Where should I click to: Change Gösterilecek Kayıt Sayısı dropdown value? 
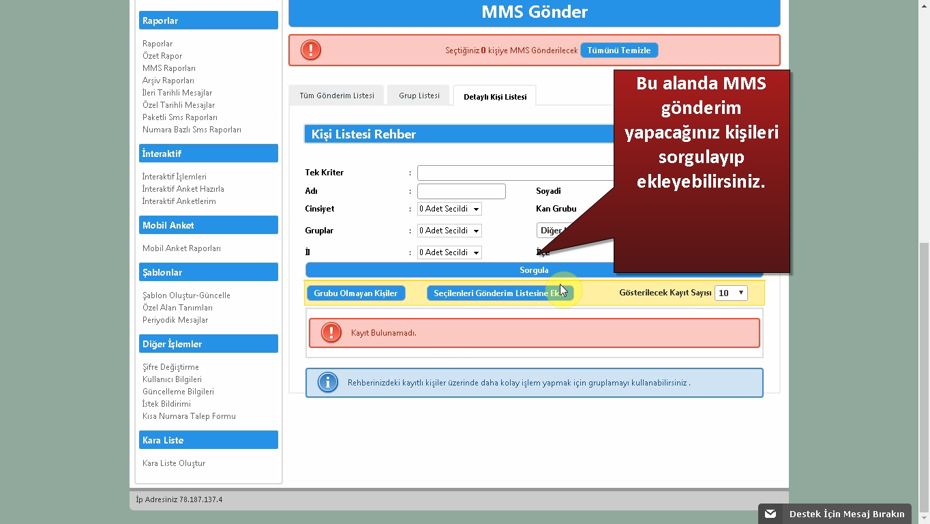click(731, 293)
